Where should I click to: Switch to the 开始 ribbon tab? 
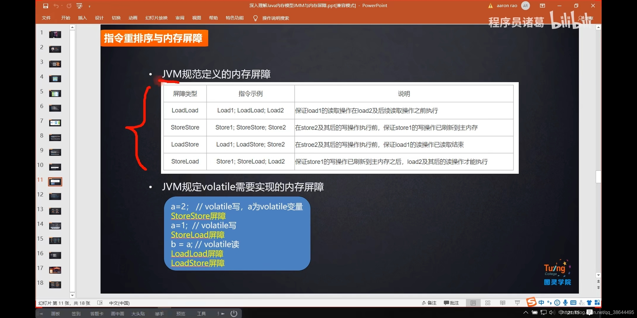tap(65, 18)
